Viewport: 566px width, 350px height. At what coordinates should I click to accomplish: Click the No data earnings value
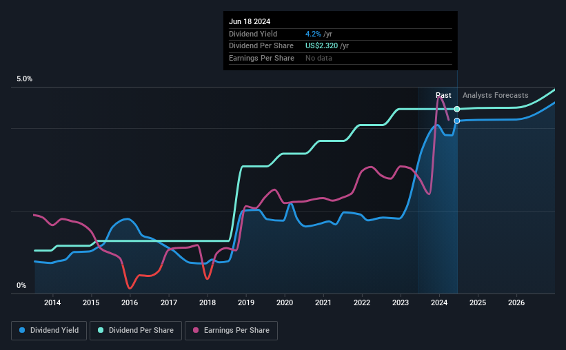319,58
